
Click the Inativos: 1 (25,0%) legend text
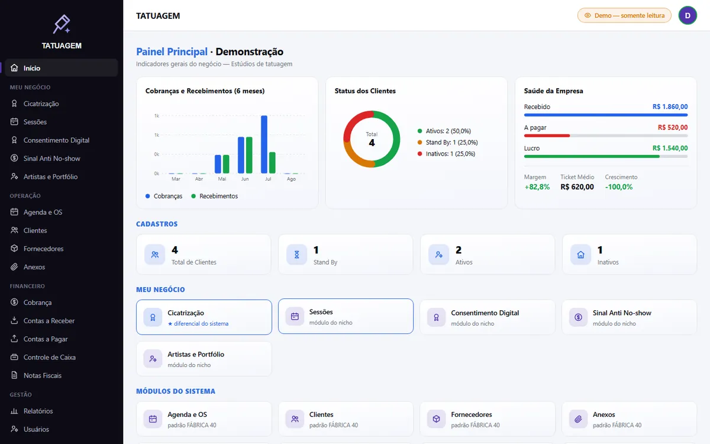pos(450,153)
